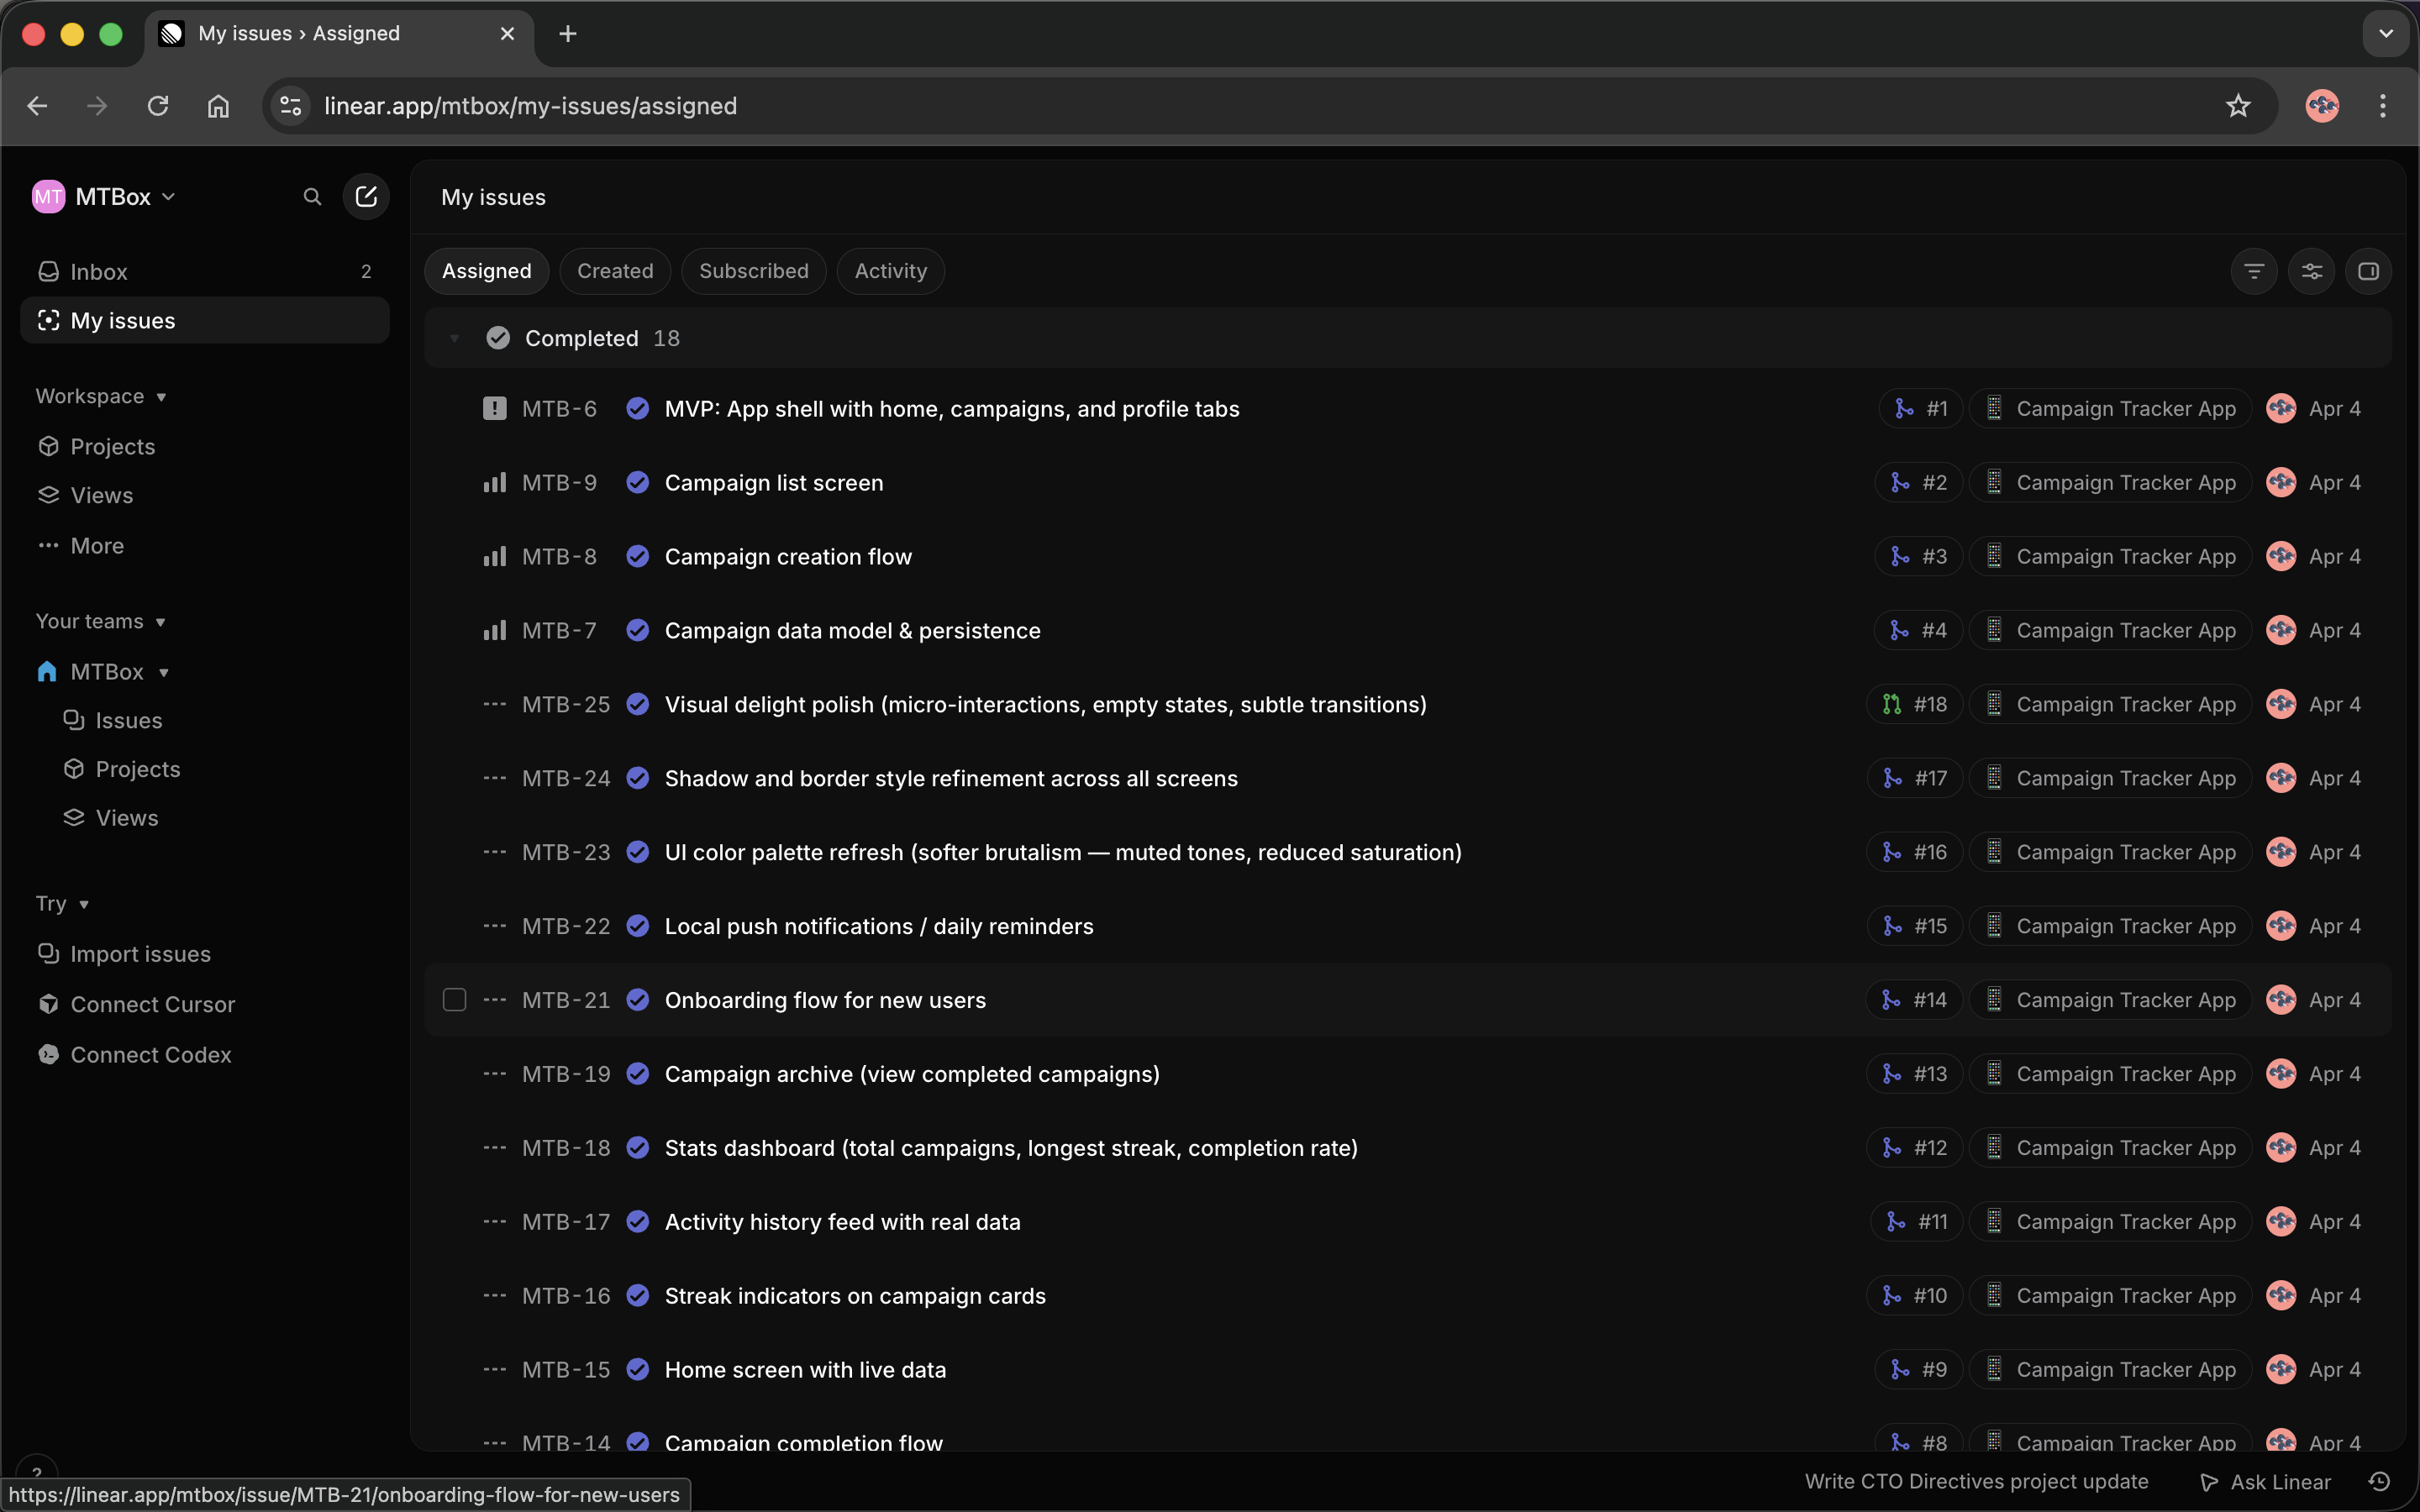
Task: Toggle the Completed group checkmark circle
Action: (x=499, y=338)
